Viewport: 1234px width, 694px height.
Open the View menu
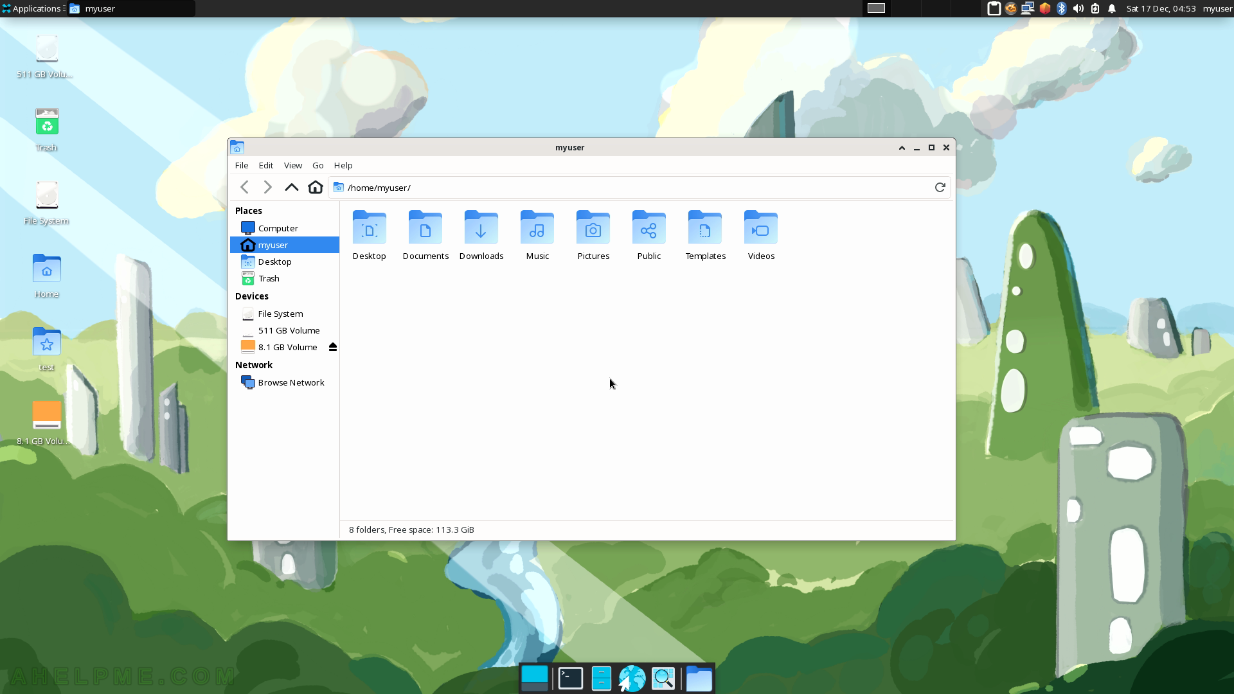[x=293, y=165]
